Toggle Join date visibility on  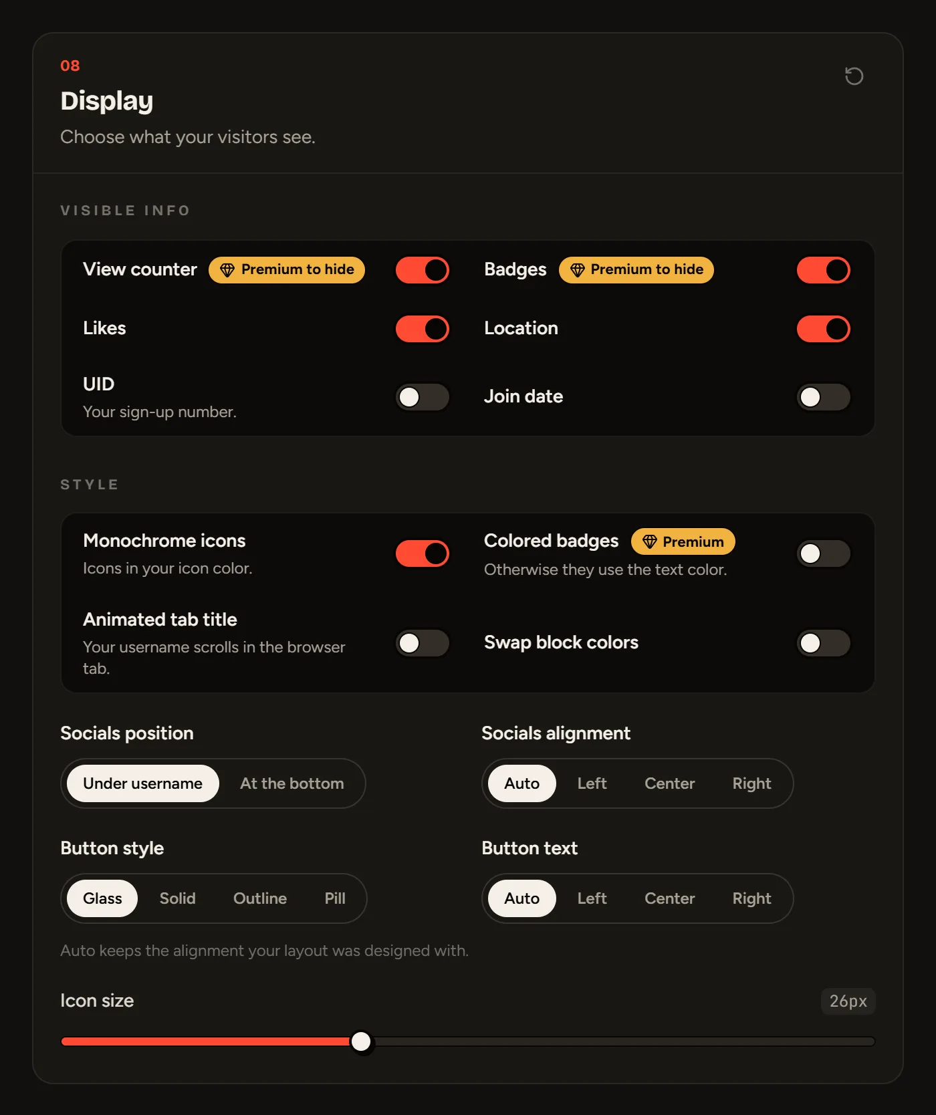click(824, 397)
